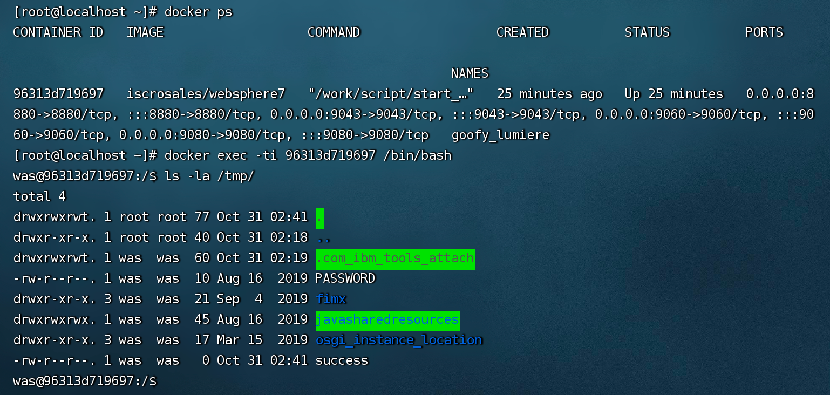Click the fimx directory name
Viewport: 830px width, 395px height.
330,299
